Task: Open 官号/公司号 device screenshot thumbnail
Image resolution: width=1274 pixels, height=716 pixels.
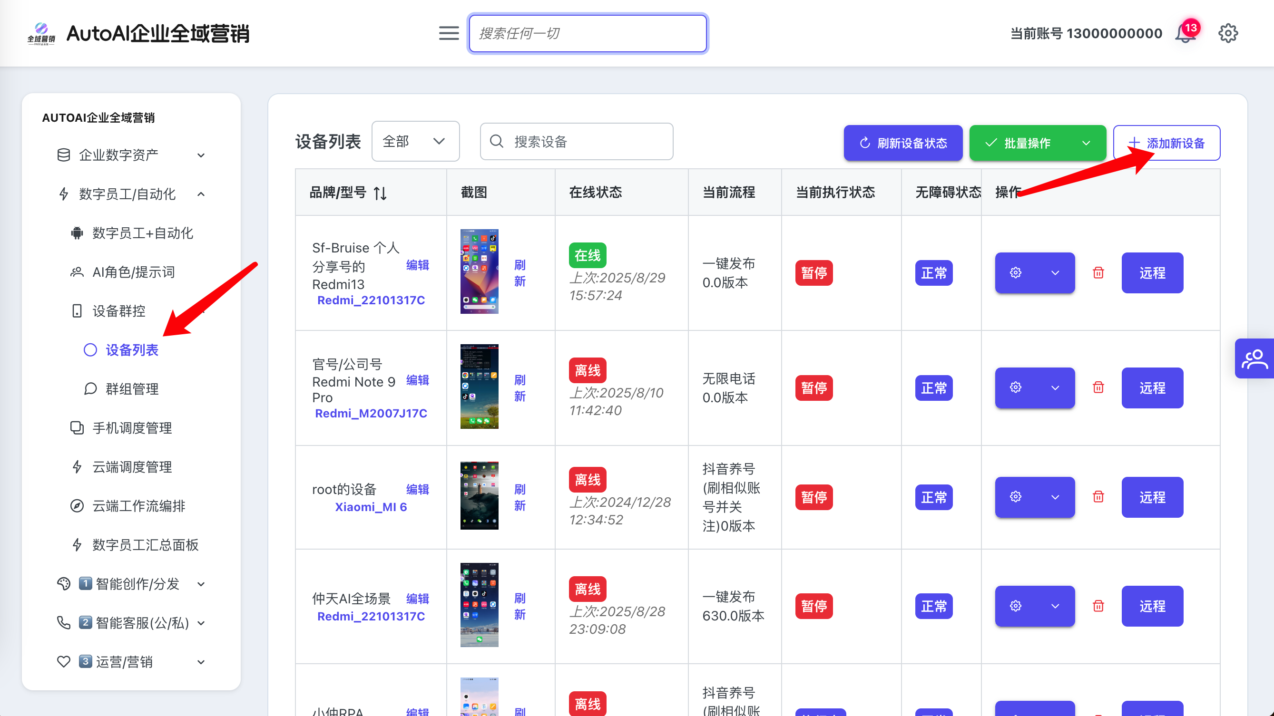Action: [x=479, y=387]
